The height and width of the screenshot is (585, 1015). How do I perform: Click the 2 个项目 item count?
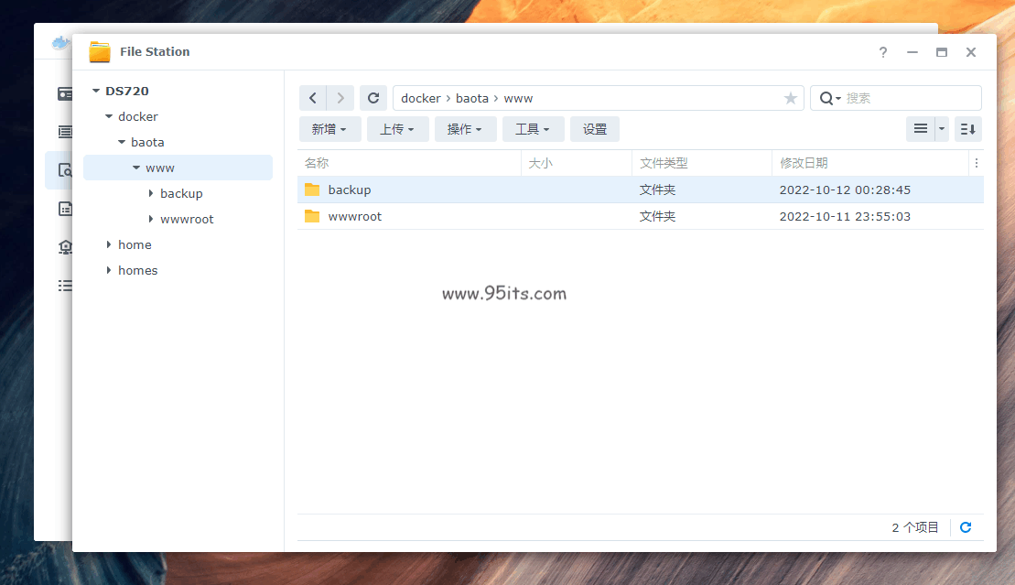coord(914,527)
